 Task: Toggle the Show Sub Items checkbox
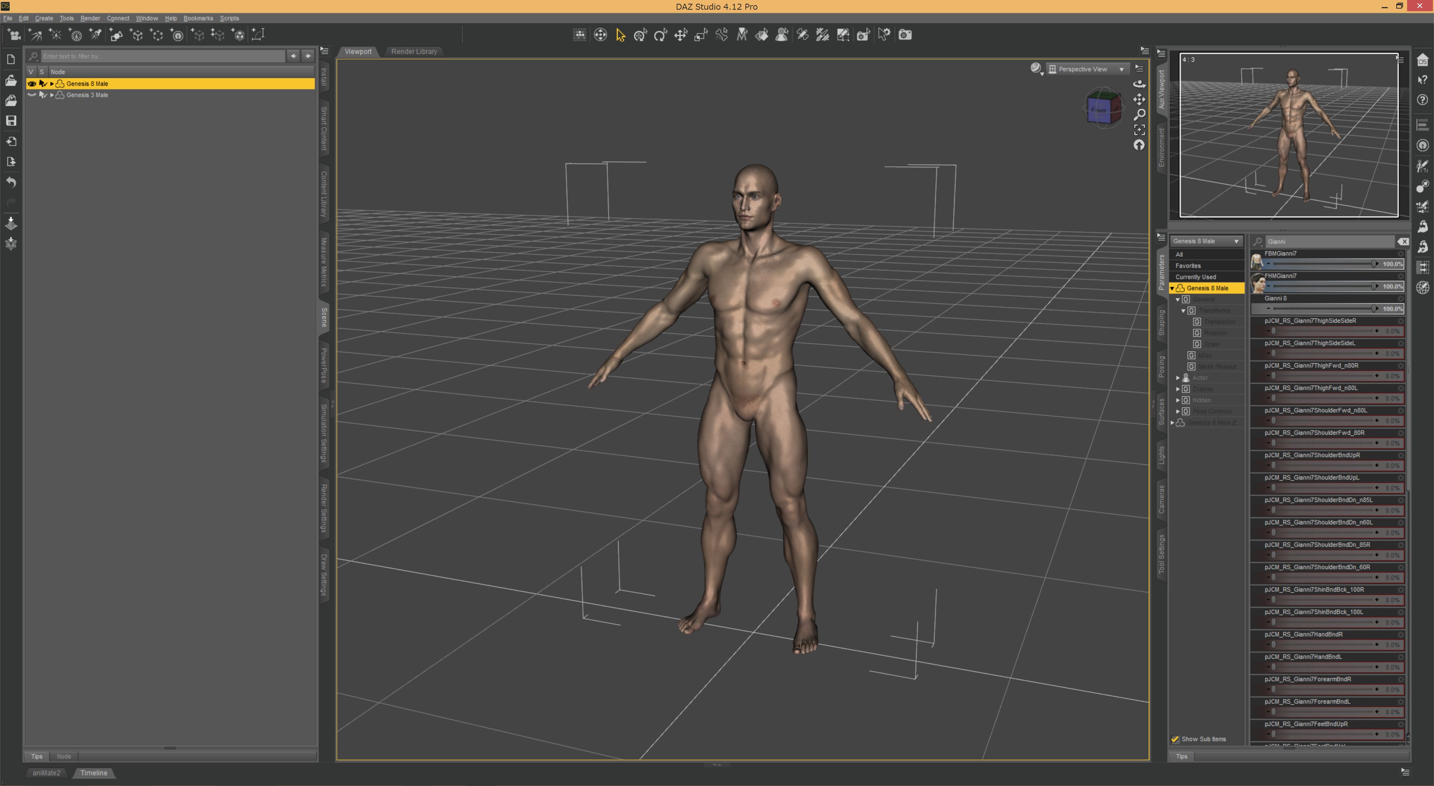(x=1174, y=739)
